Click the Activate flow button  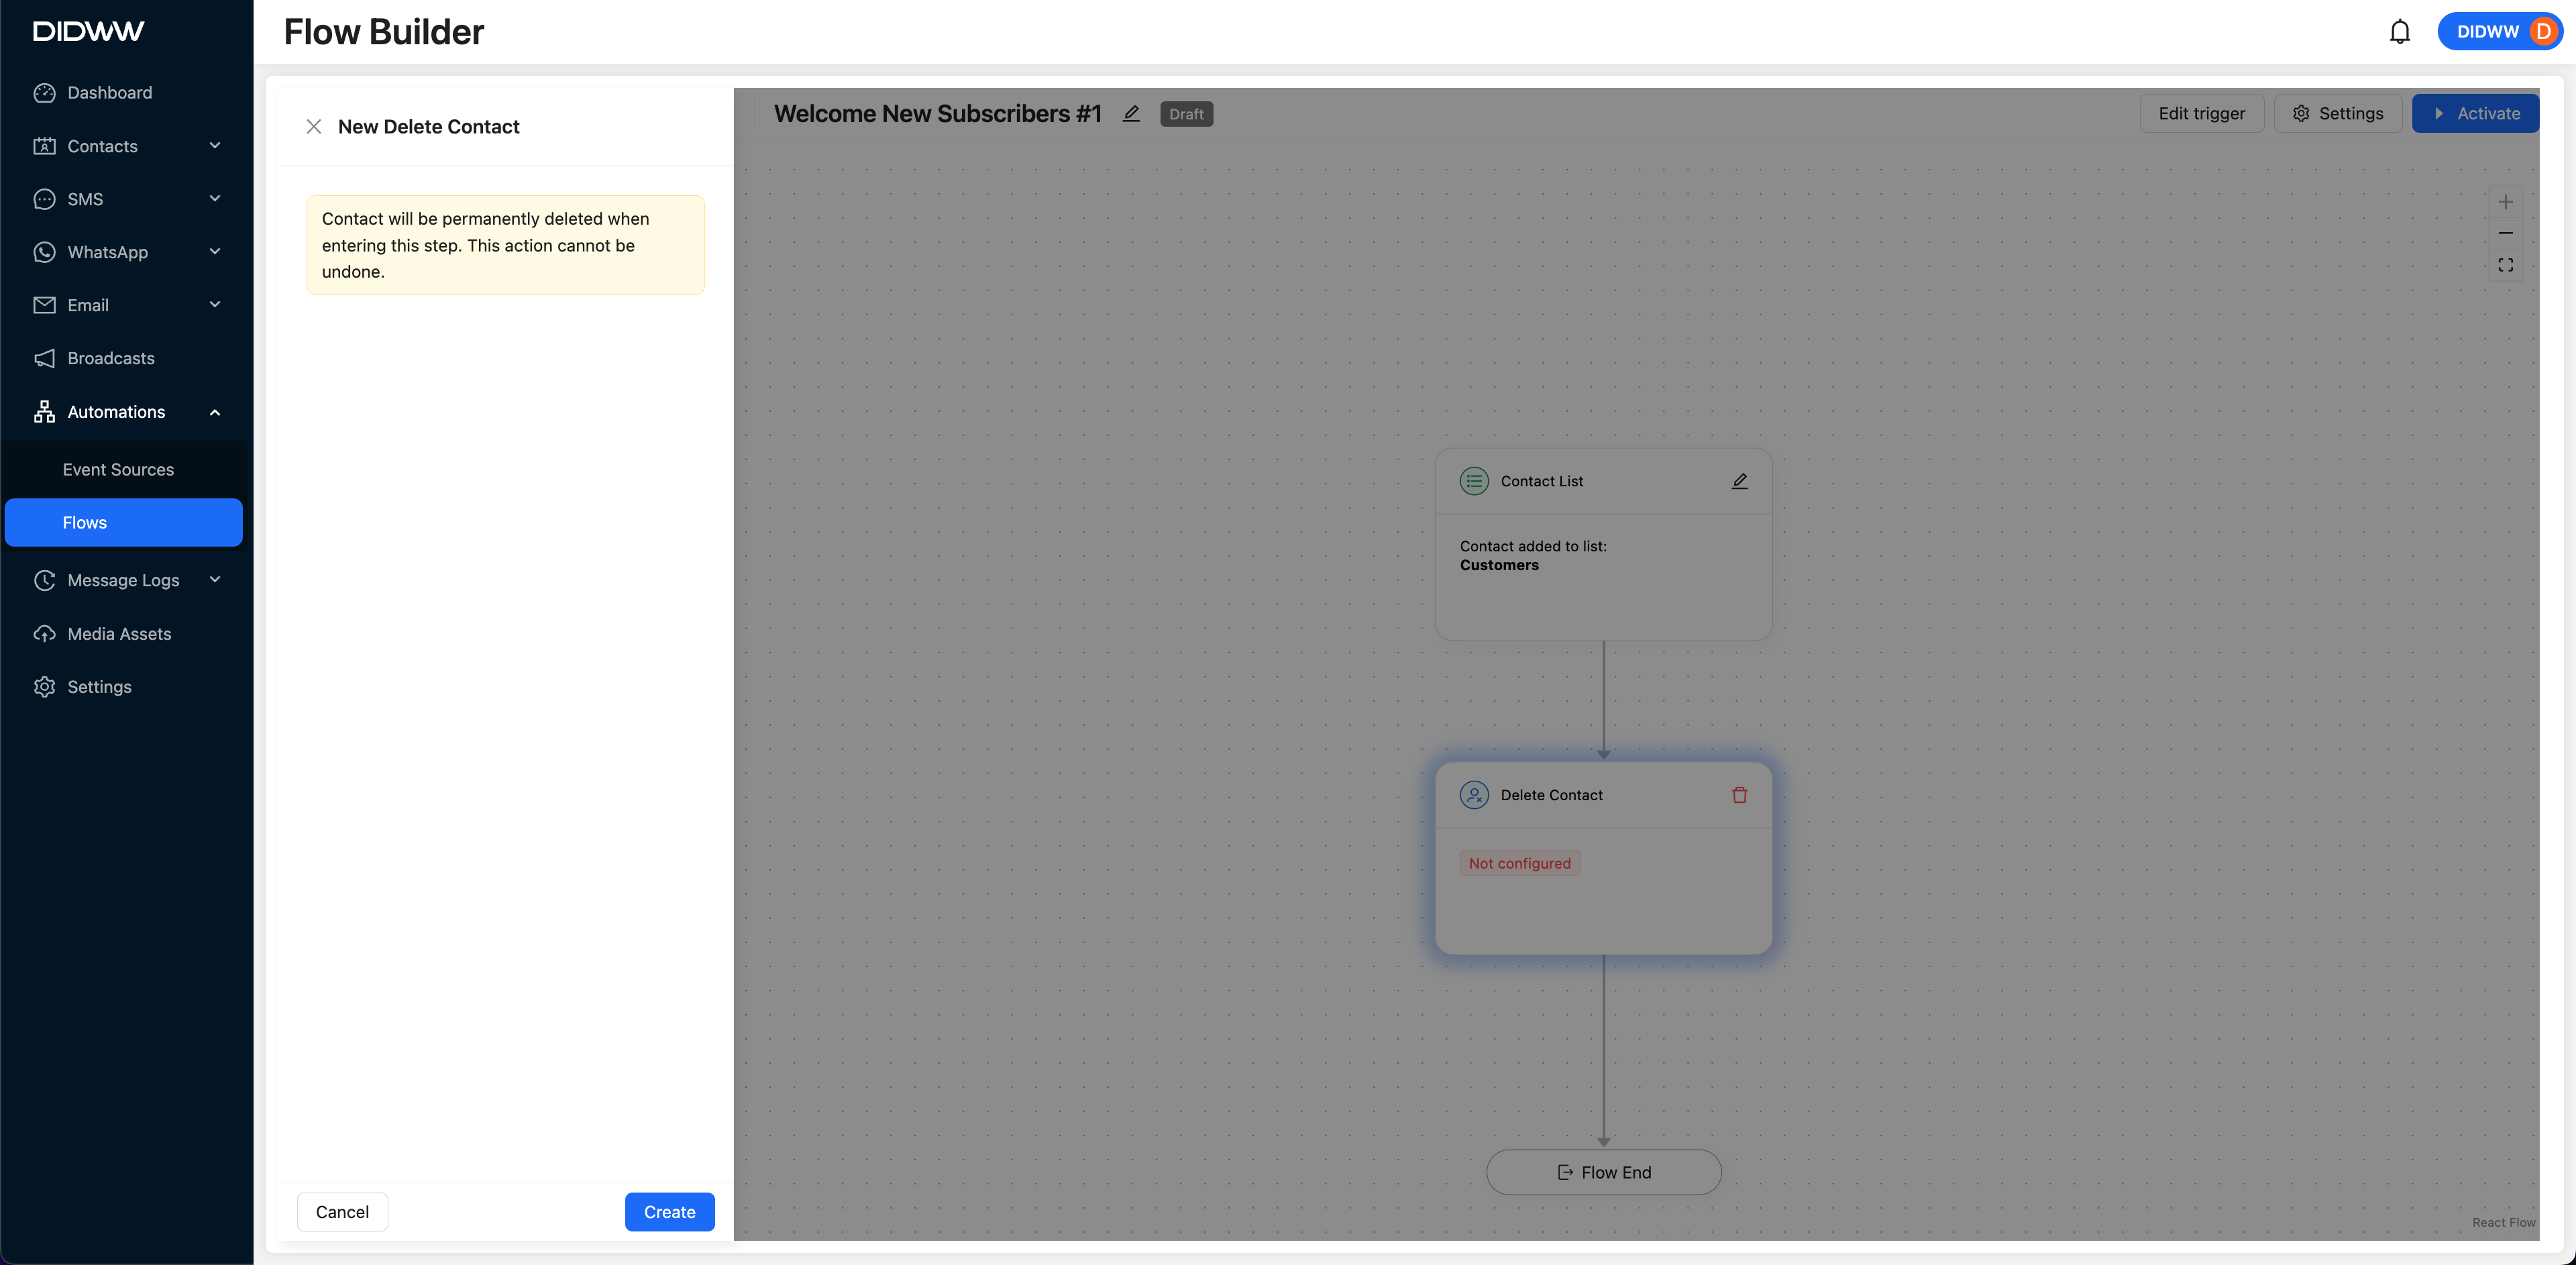[x=2475, y=114]
